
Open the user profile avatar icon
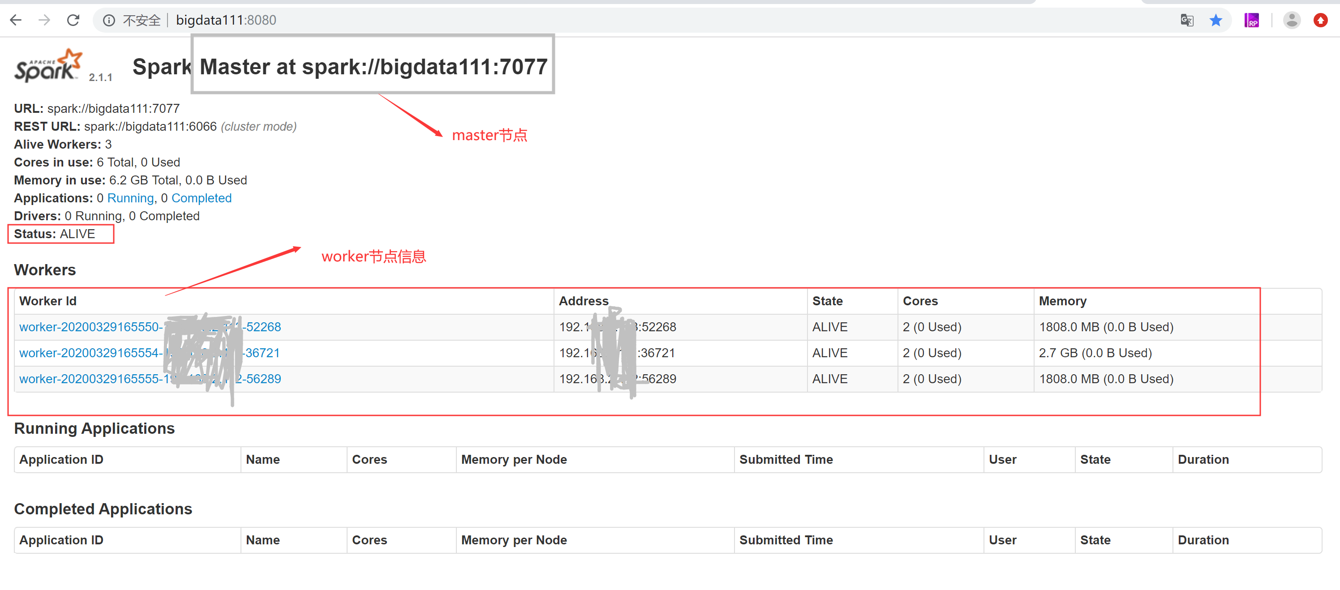click(1292, 20)
